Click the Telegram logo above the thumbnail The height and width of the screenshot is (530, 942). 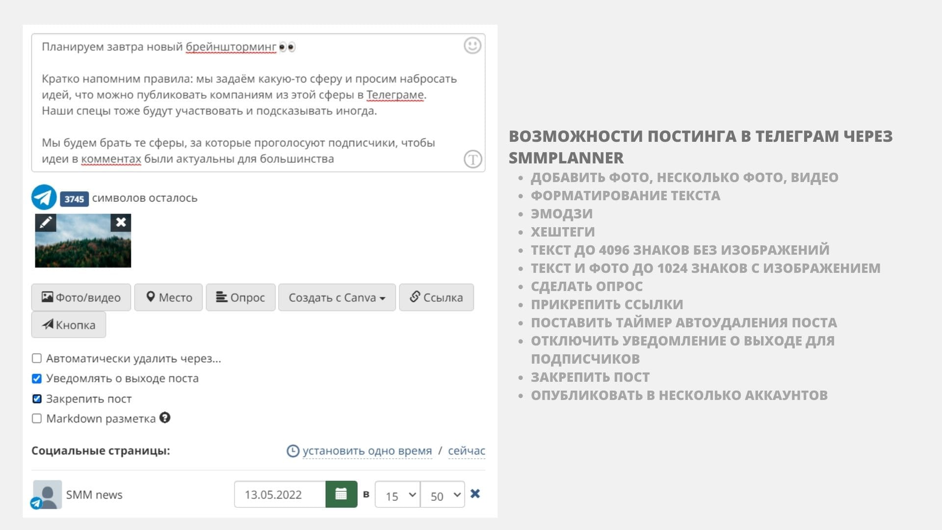click(44, 197)
